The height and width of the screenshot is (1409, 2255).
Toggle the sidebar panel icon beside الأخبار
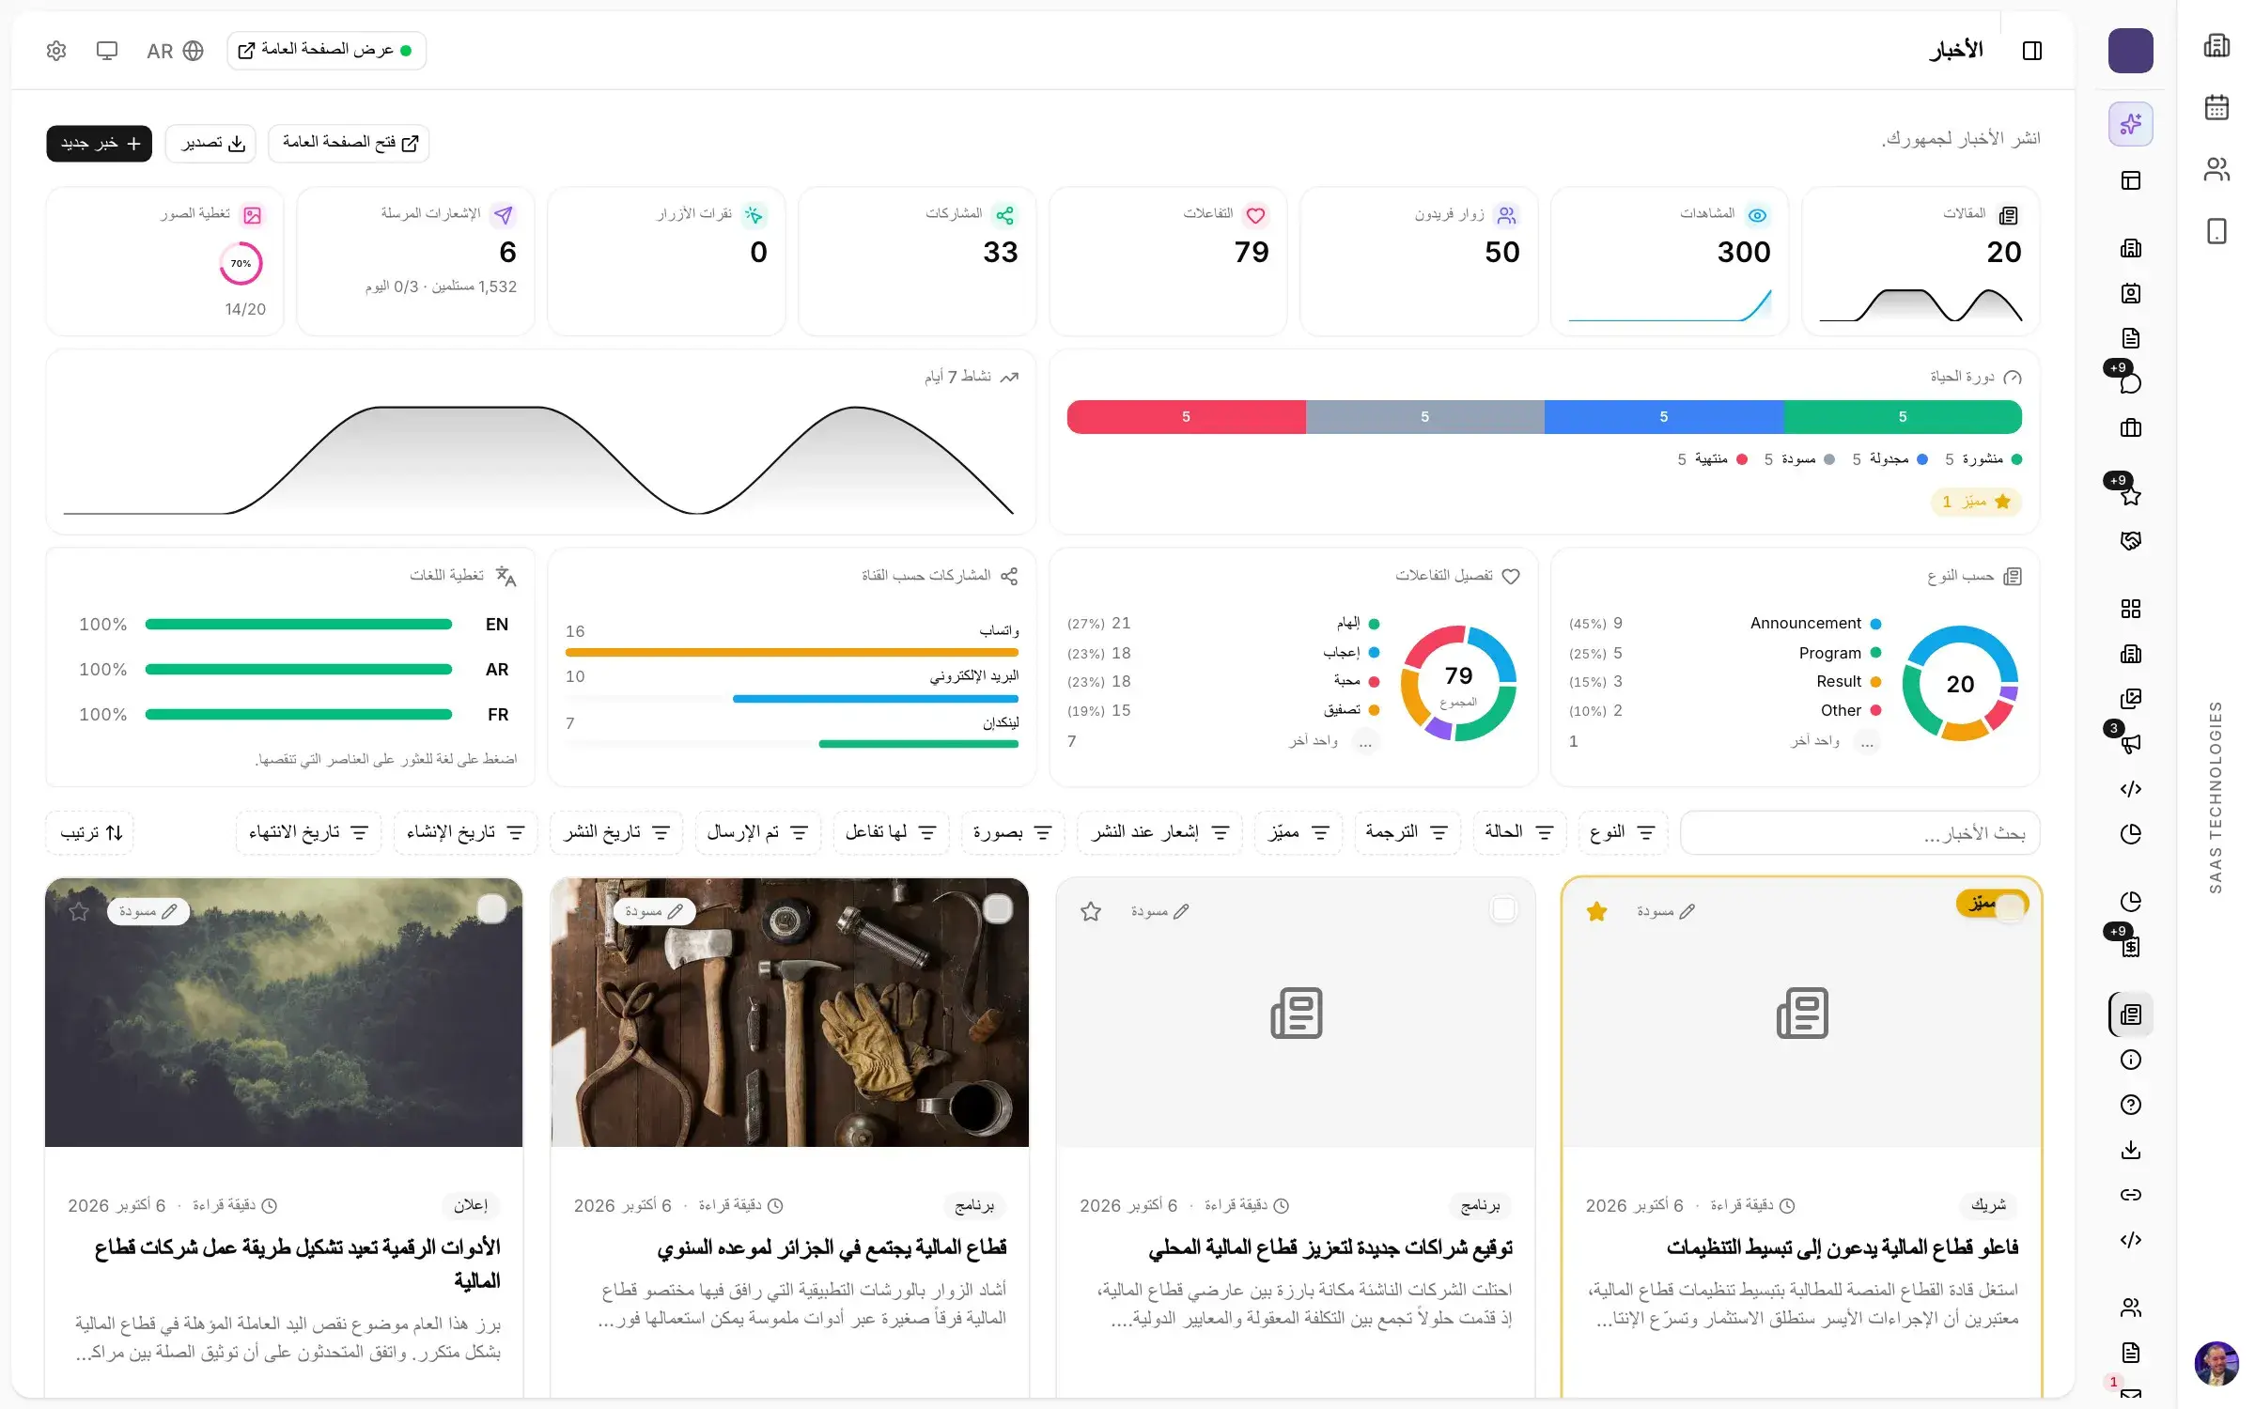2032,51
